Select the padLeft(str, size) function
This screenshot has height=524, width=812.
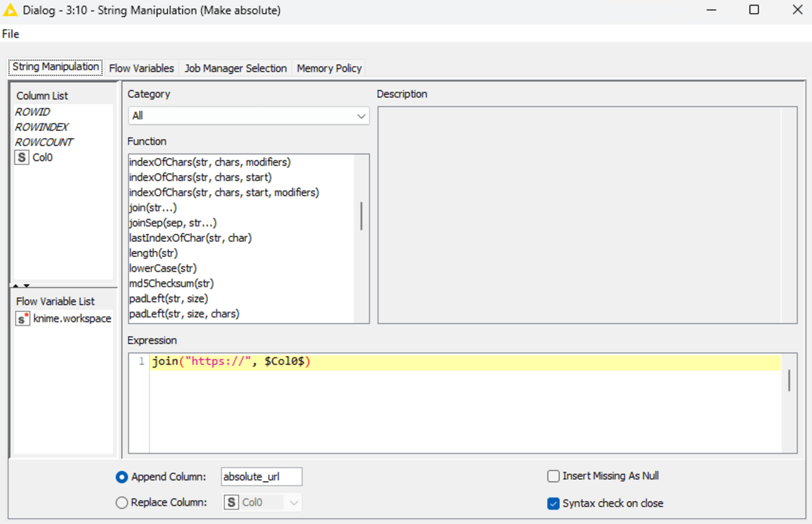[169, 298]
